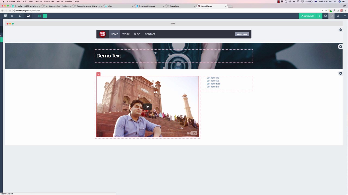This screenshot has width=348, height=195.
Task: Click the camera extension icon
Action: point(338,11)
